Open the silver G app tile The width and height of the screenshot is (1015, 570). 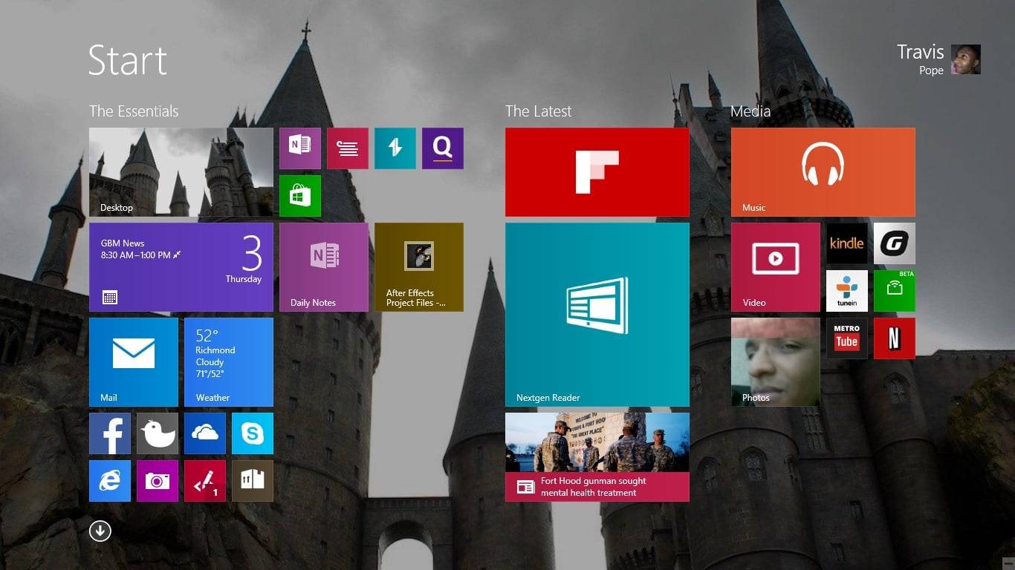click(x=895, y=243)
